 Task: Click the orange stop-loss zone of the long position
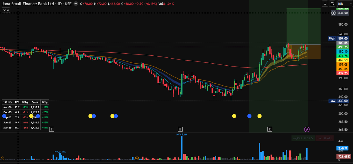tap(303, 52)
